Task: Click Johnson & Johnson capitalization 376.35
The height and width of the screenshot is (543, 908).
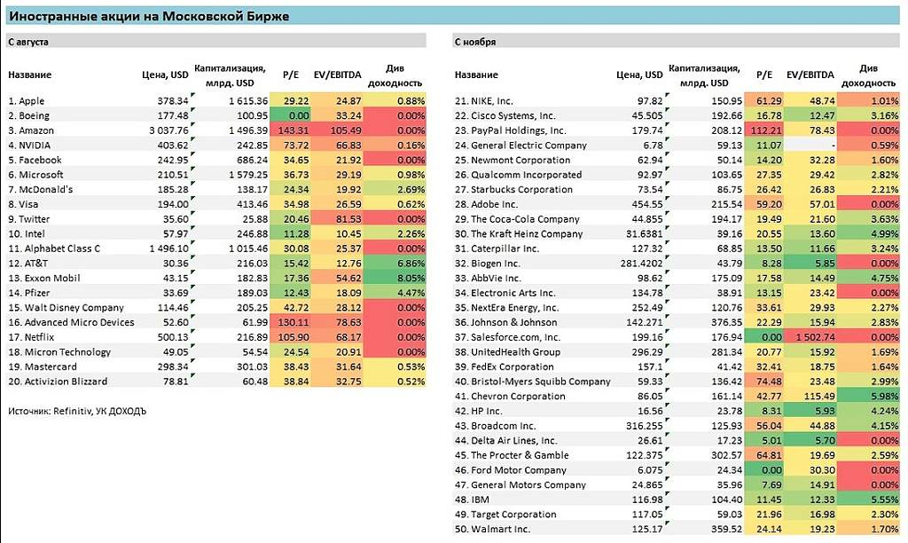Action: point(727,322)
